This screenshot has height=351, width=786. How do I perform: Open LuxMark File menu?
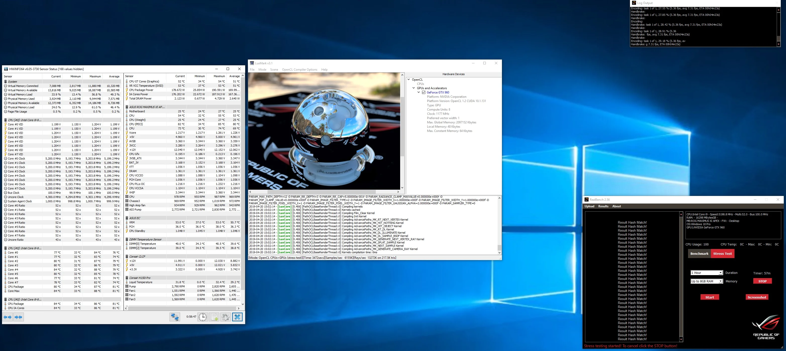(x=252, y=70)
